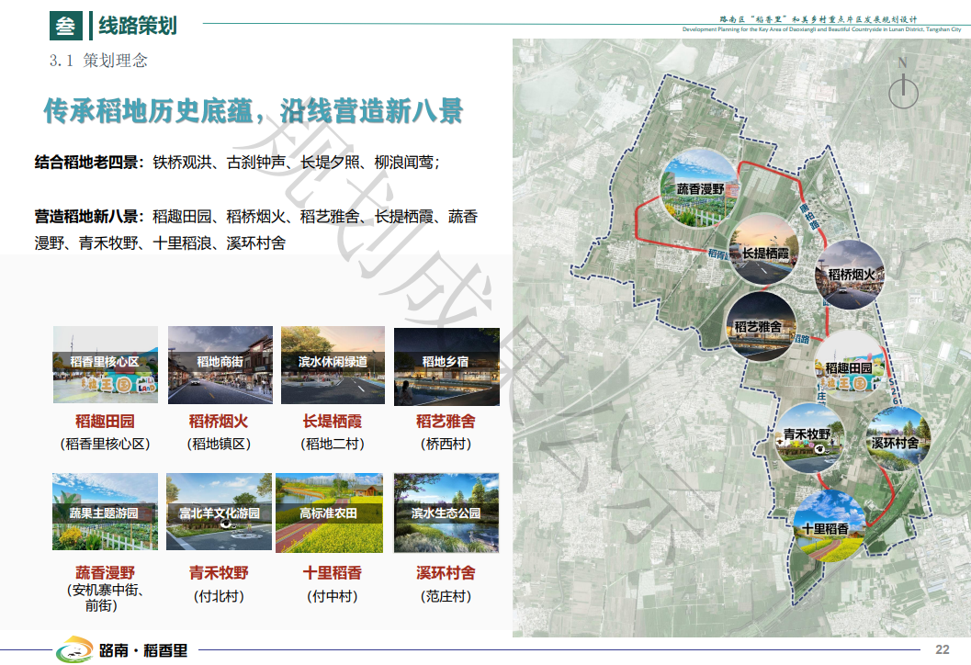
Task: Select the 青禾牧野 circle on the map
Action: 807,435
